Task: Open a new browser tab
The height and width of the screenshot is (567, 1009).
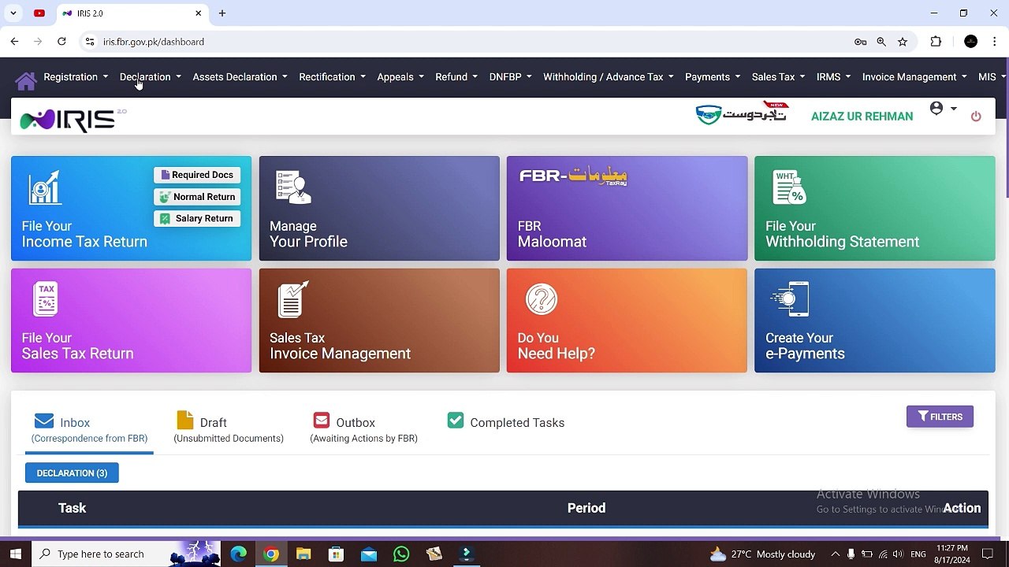Action: coord(222,13)
